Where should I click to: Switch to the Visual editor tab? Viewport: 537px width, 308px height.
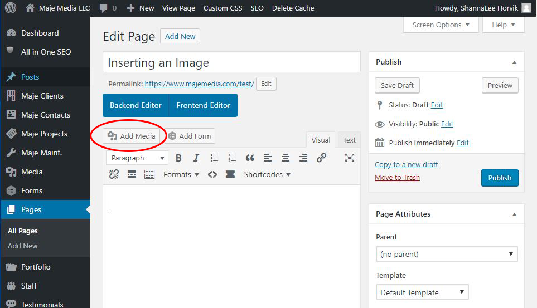point(321,140)
